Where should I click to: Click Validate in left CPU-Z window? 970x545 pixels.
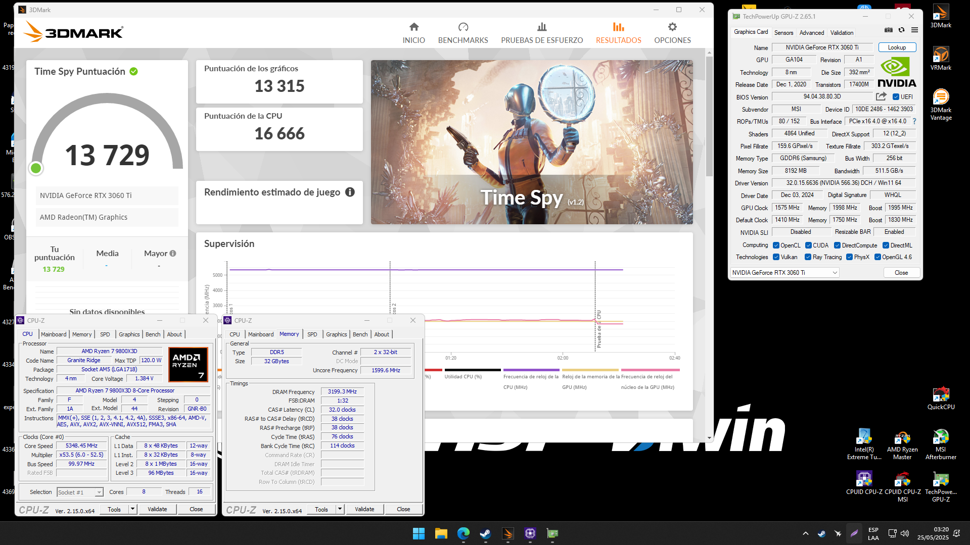point(157,509)
